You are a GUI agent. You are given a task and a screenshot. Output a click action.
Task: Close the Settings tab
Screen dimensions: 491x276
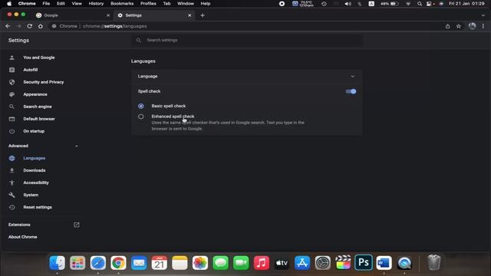[189, 15]
